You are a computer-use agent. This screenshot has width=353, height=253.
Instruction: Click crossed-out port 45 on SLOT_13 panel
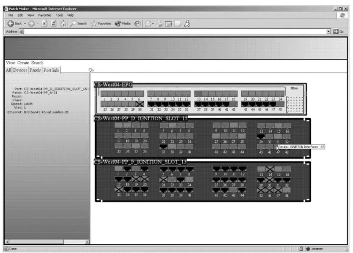point(261,190)
